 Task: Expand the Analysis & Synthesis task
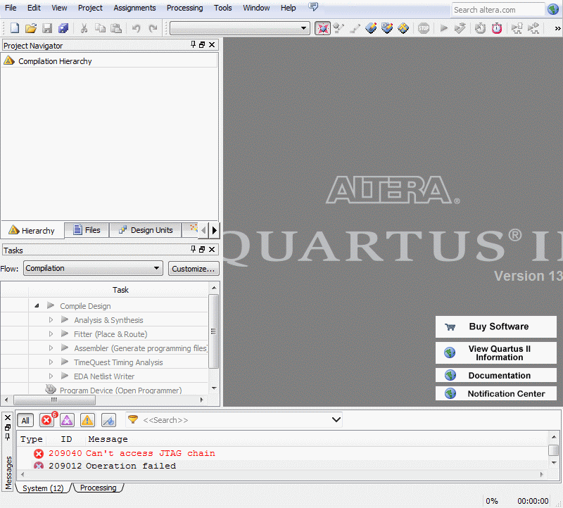tap(51, 320)
